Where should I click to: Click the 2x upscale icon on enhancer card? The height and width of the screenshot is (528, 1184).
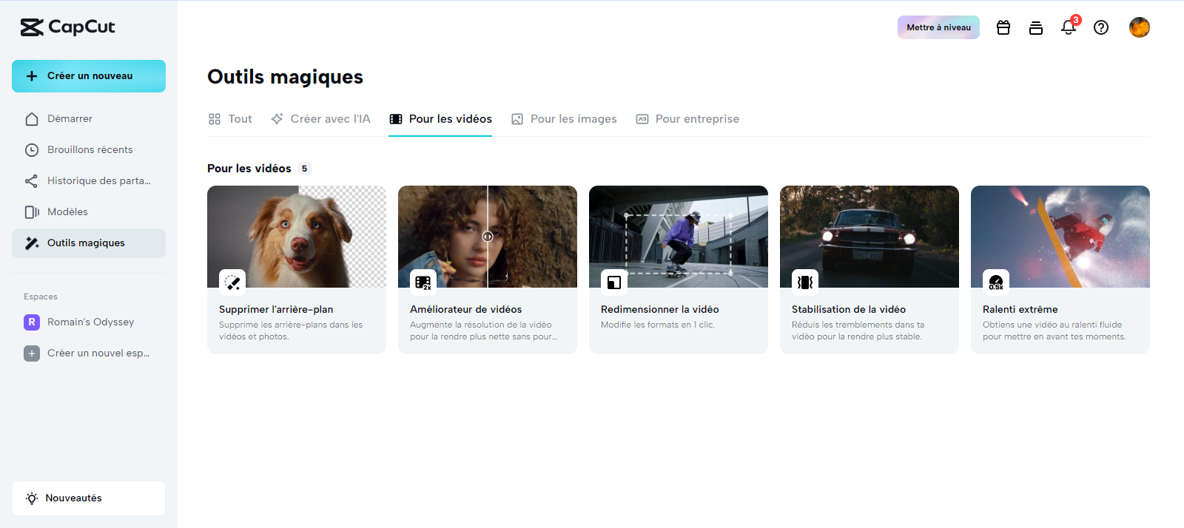423,282
